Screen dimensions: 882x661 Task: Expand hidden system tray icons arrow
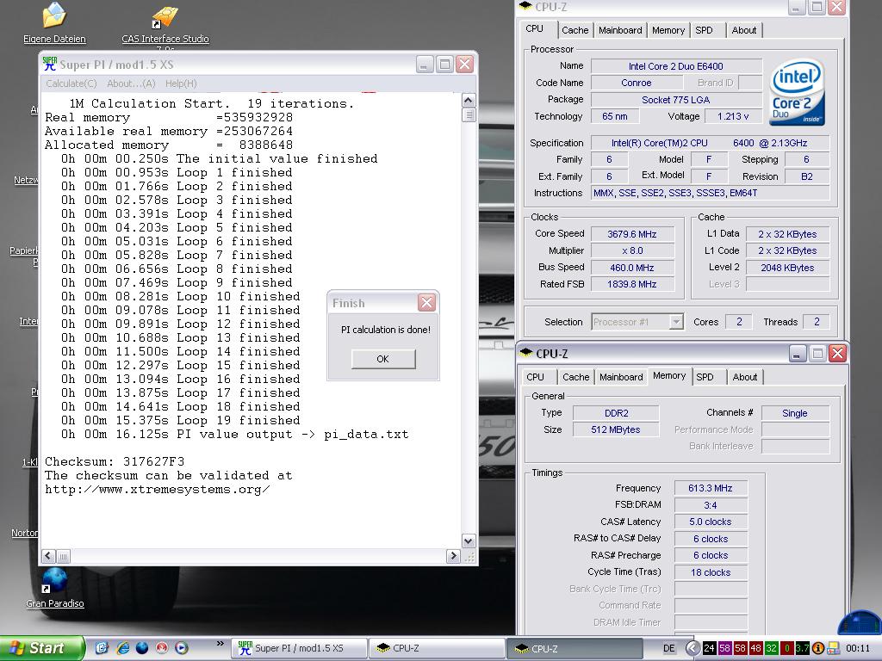tap(693, 648)
